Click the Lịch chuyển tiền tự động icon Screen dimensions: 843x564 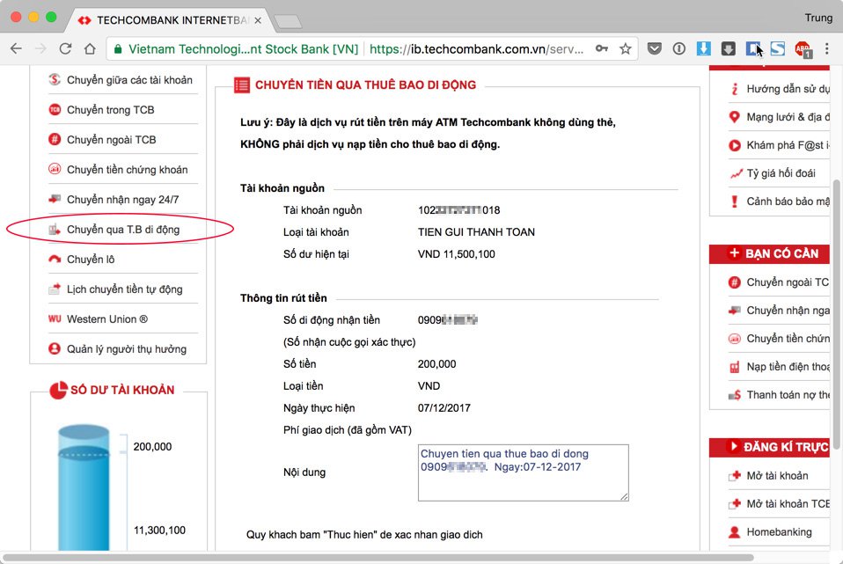[55, 289]
